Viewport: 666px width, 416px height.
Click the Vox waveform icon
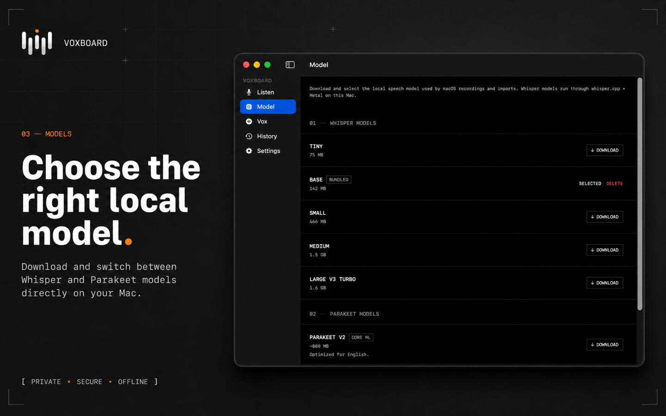(249, 122)
